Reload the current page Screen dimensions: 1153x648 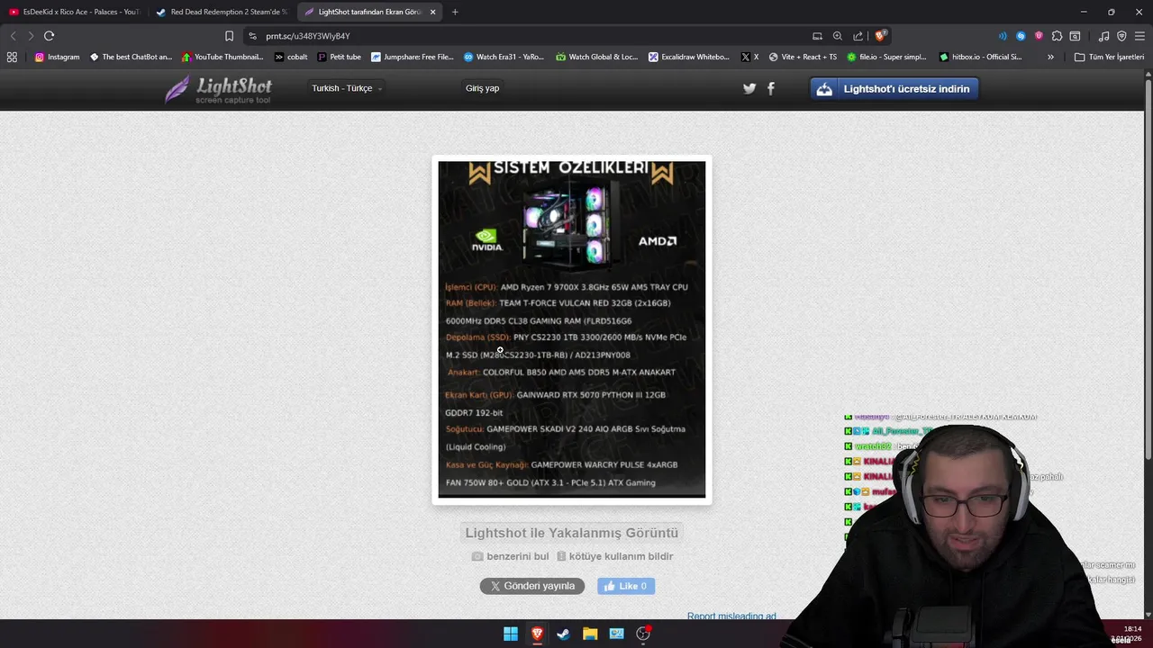[x=50, y=36]
